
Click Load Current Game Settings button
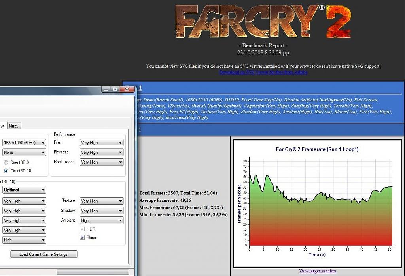(44, 254)
